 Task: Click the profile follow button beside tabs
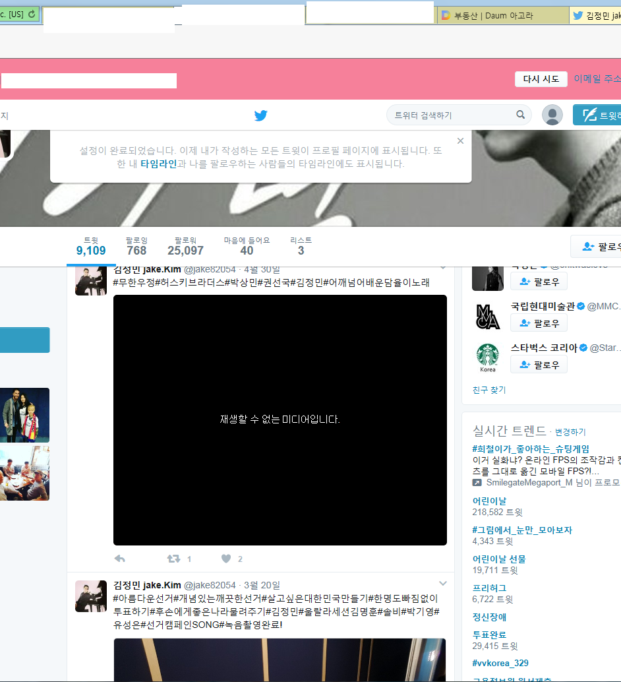pyautogui.click(x=596, y=247)
